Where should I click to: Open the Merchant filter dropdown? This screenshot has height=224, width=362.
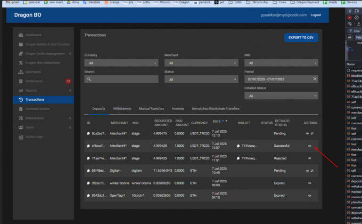coord(201,63)
